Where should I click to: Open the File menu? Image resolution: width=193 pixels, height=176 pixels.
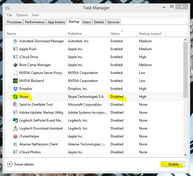pos(9,15)
